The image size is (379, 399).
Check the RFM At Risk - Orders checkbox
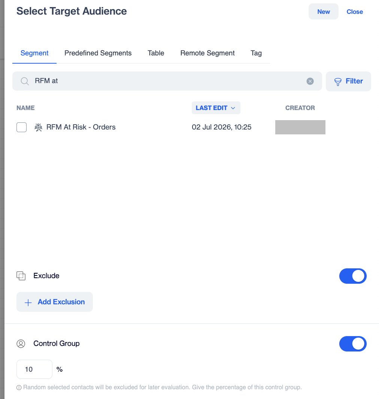pos(22,127)
